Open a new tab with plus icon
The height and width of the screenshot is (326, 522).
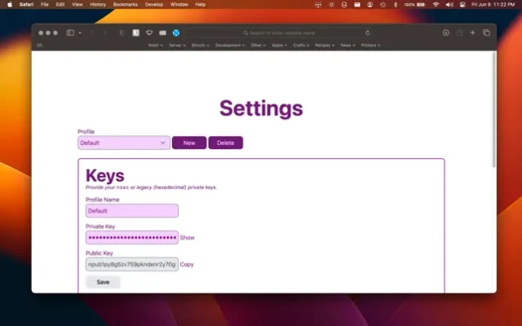472,33
